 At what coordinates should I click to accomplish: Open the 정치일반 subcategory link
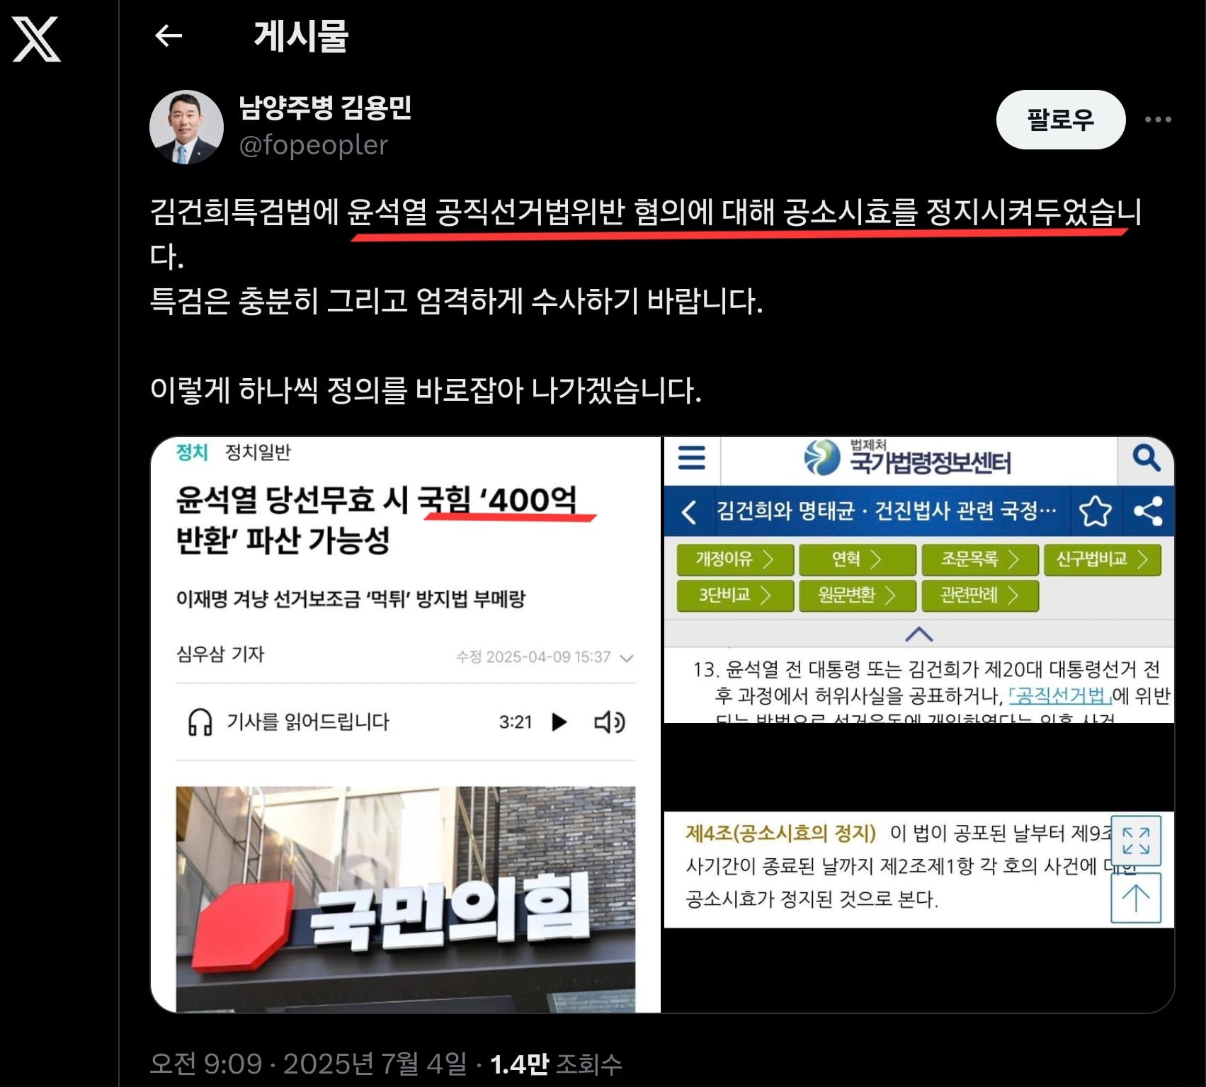point(258,452)
